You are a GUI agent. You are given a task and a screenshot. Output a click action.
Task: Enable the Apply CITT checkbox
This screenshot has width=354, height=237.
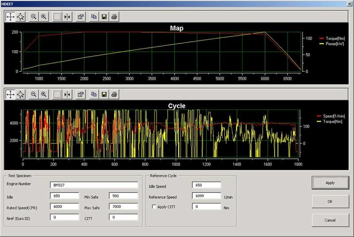pyautogui.click(x=154, y=207)
